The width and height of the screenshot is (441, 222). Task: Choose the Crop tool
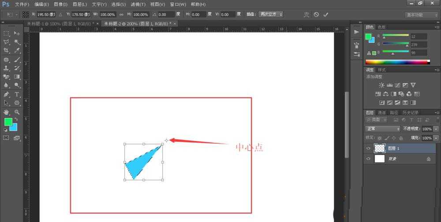tap(6, 51)
